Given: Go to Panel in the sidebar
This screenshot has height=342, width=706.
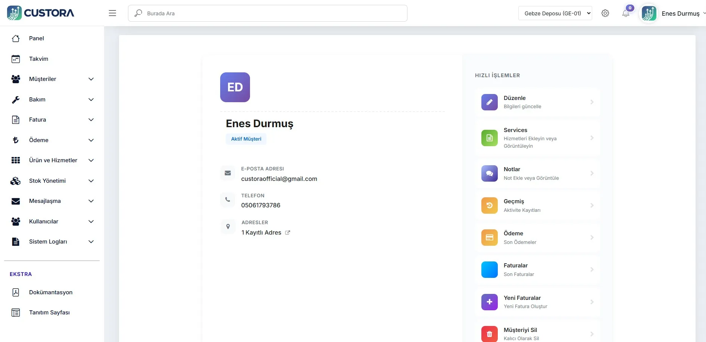Looking at the screenshot, I should click(37, 38).
